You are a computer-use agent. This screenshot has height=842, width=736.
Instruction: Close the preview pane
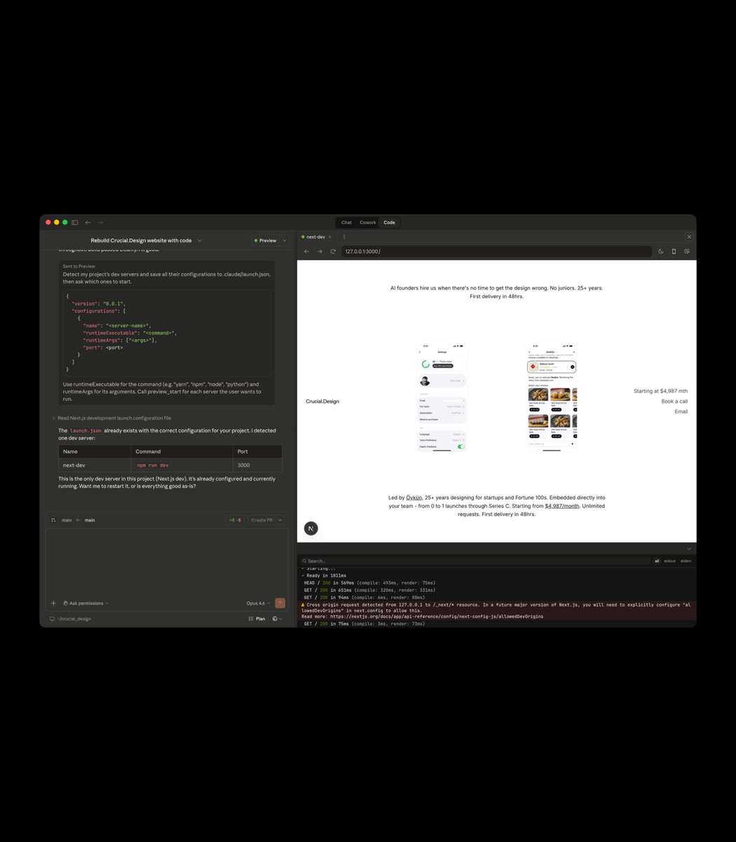(689, 237)
